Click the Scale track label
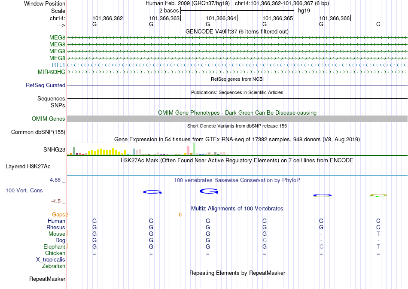The width and height of the screenshot is (408, 289). [58, 11]
